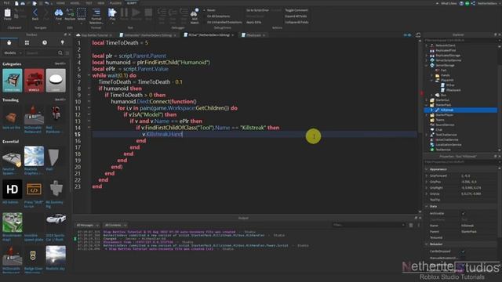
Task: Toggle the CanBeDropped property checkbox
Action: point(463,251)
